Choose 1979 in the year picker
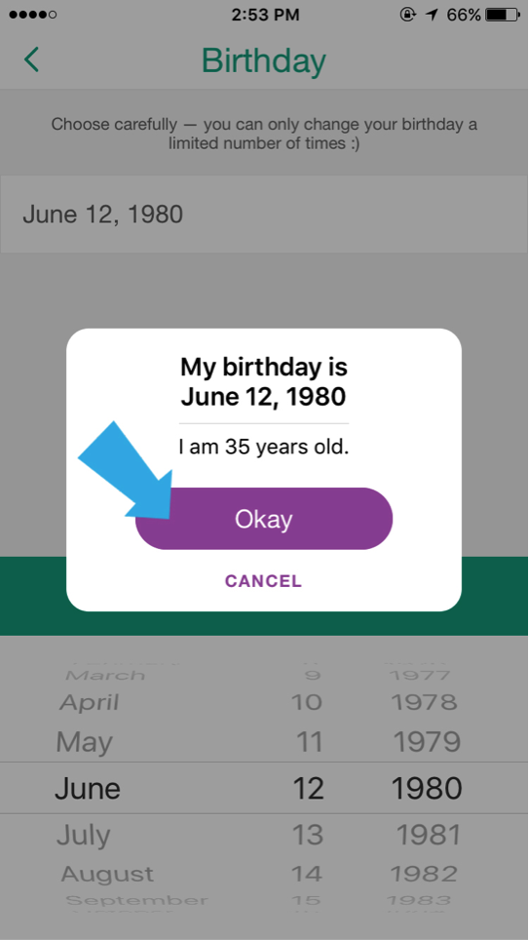 (427, 743)
